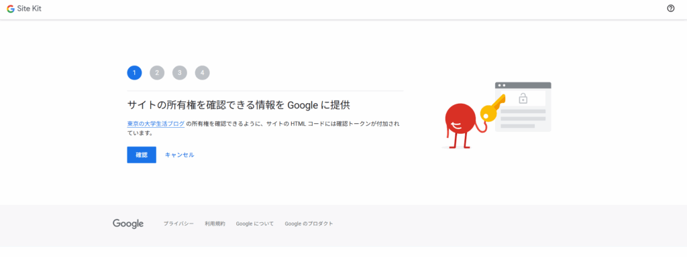This screenshot has width=687, height=257.
Task: Select step 1 circle indicator
Action: (134, 72)
